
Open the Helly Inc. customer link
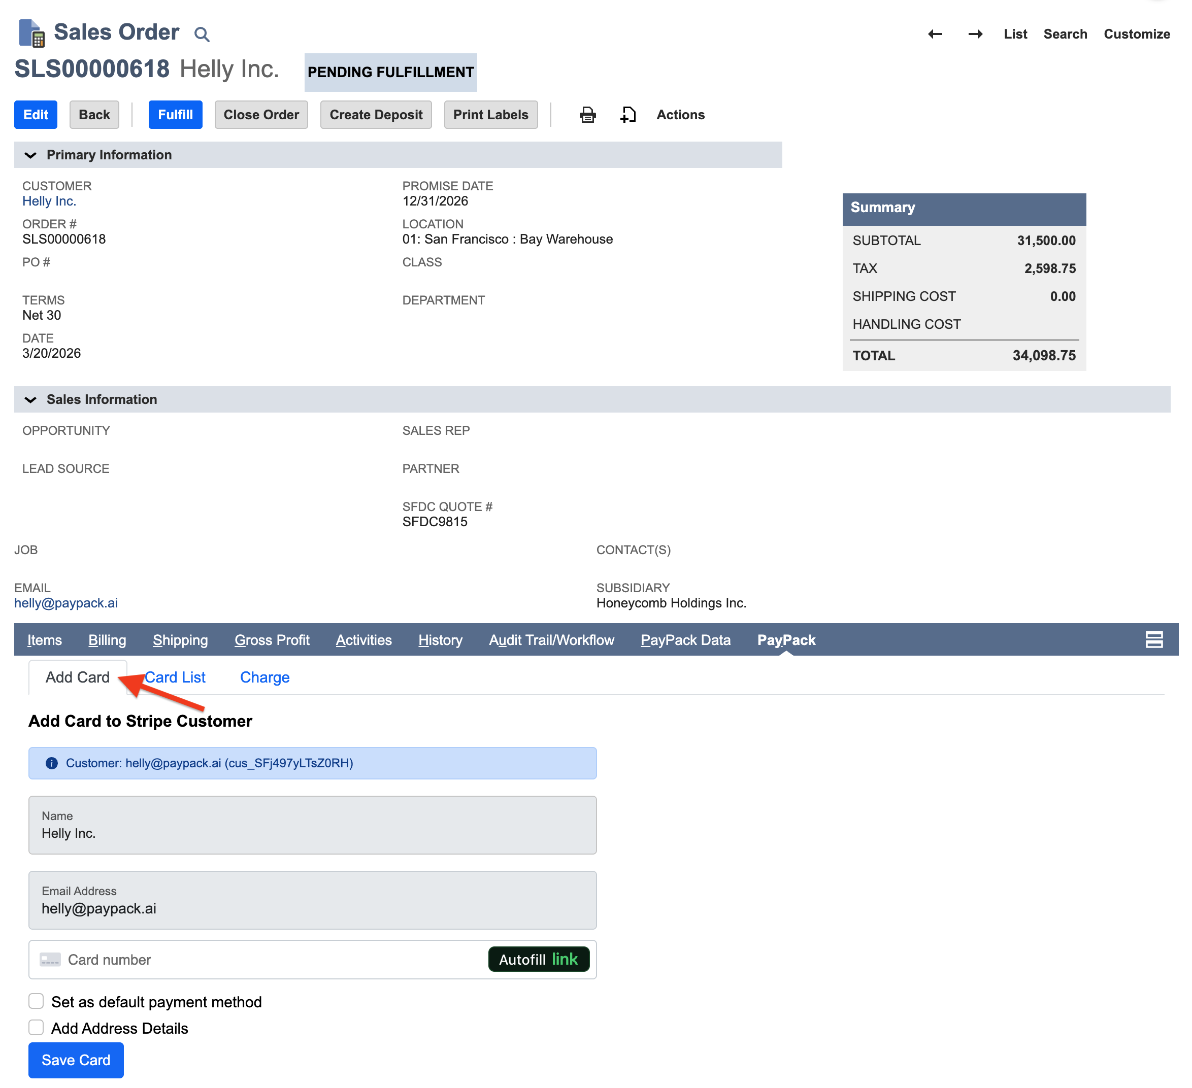click(x=49, y=201)
